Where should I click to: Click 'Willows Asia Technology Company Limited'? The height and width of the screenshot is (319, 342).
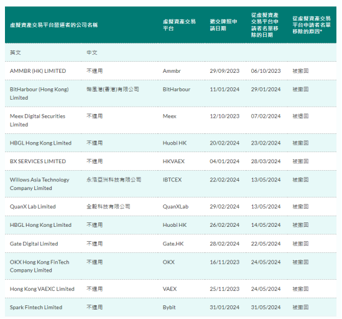pos(39,184)
